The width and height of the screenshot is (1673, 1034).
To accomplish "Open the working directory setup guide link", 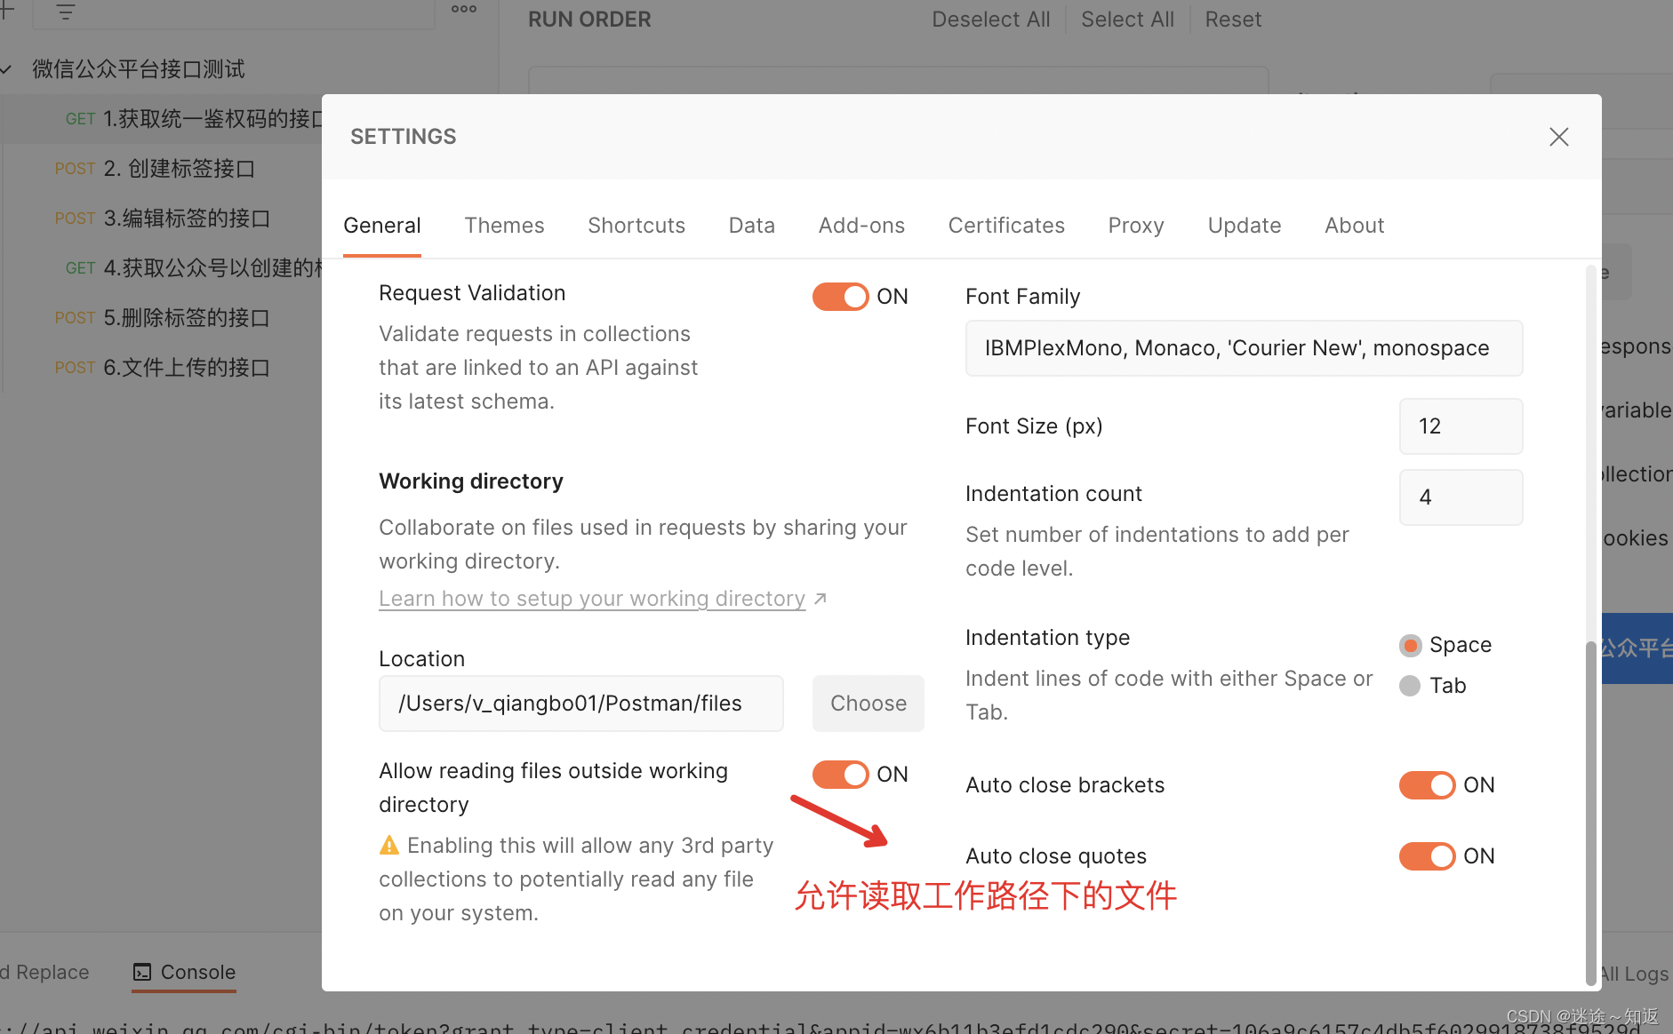I will 592,599.
